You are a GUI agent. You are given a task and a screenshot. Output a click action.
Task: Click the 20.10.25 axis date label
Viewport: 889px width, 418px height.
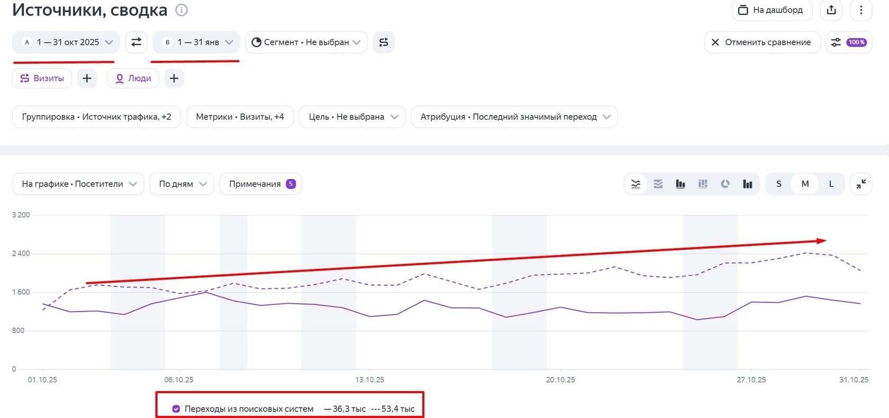(560, 380)
